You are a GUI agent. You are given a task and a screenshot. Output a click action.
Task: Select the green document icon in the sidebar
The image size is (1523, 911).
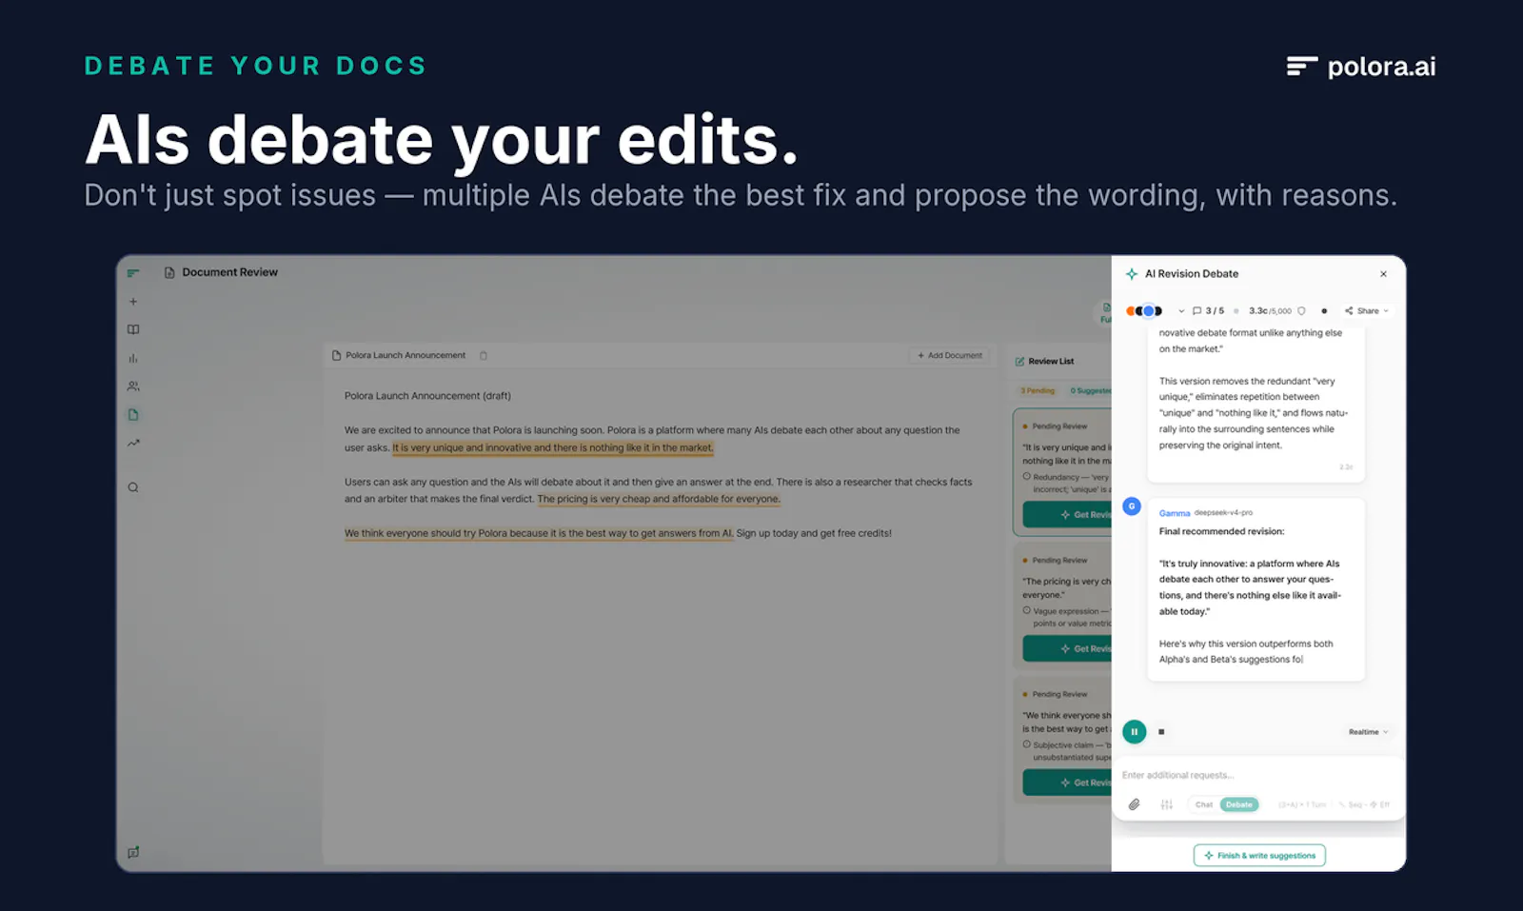pyautogui.click(x=133, y=415)
